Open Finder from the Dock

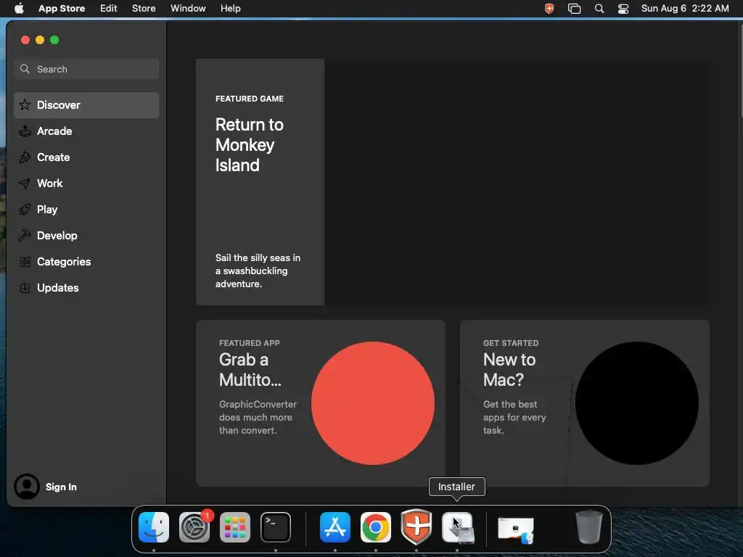[154, 527]
